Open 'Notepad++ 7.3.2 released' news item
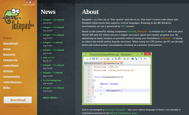 click(x=53, y=88)
